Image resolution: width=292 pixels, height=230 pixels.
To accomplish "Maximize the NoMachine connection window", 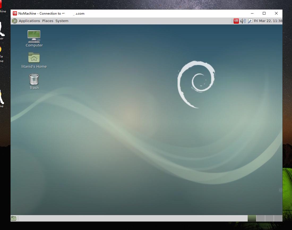I will click(x=264, y=14).
